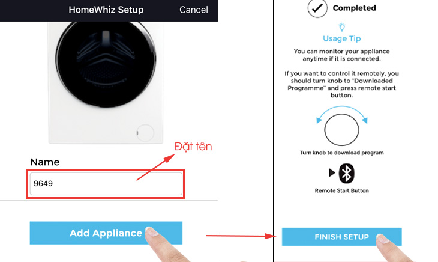Tap the Completed checkmark circle icon
Viewport: 438px width, 262px height.
317,8
